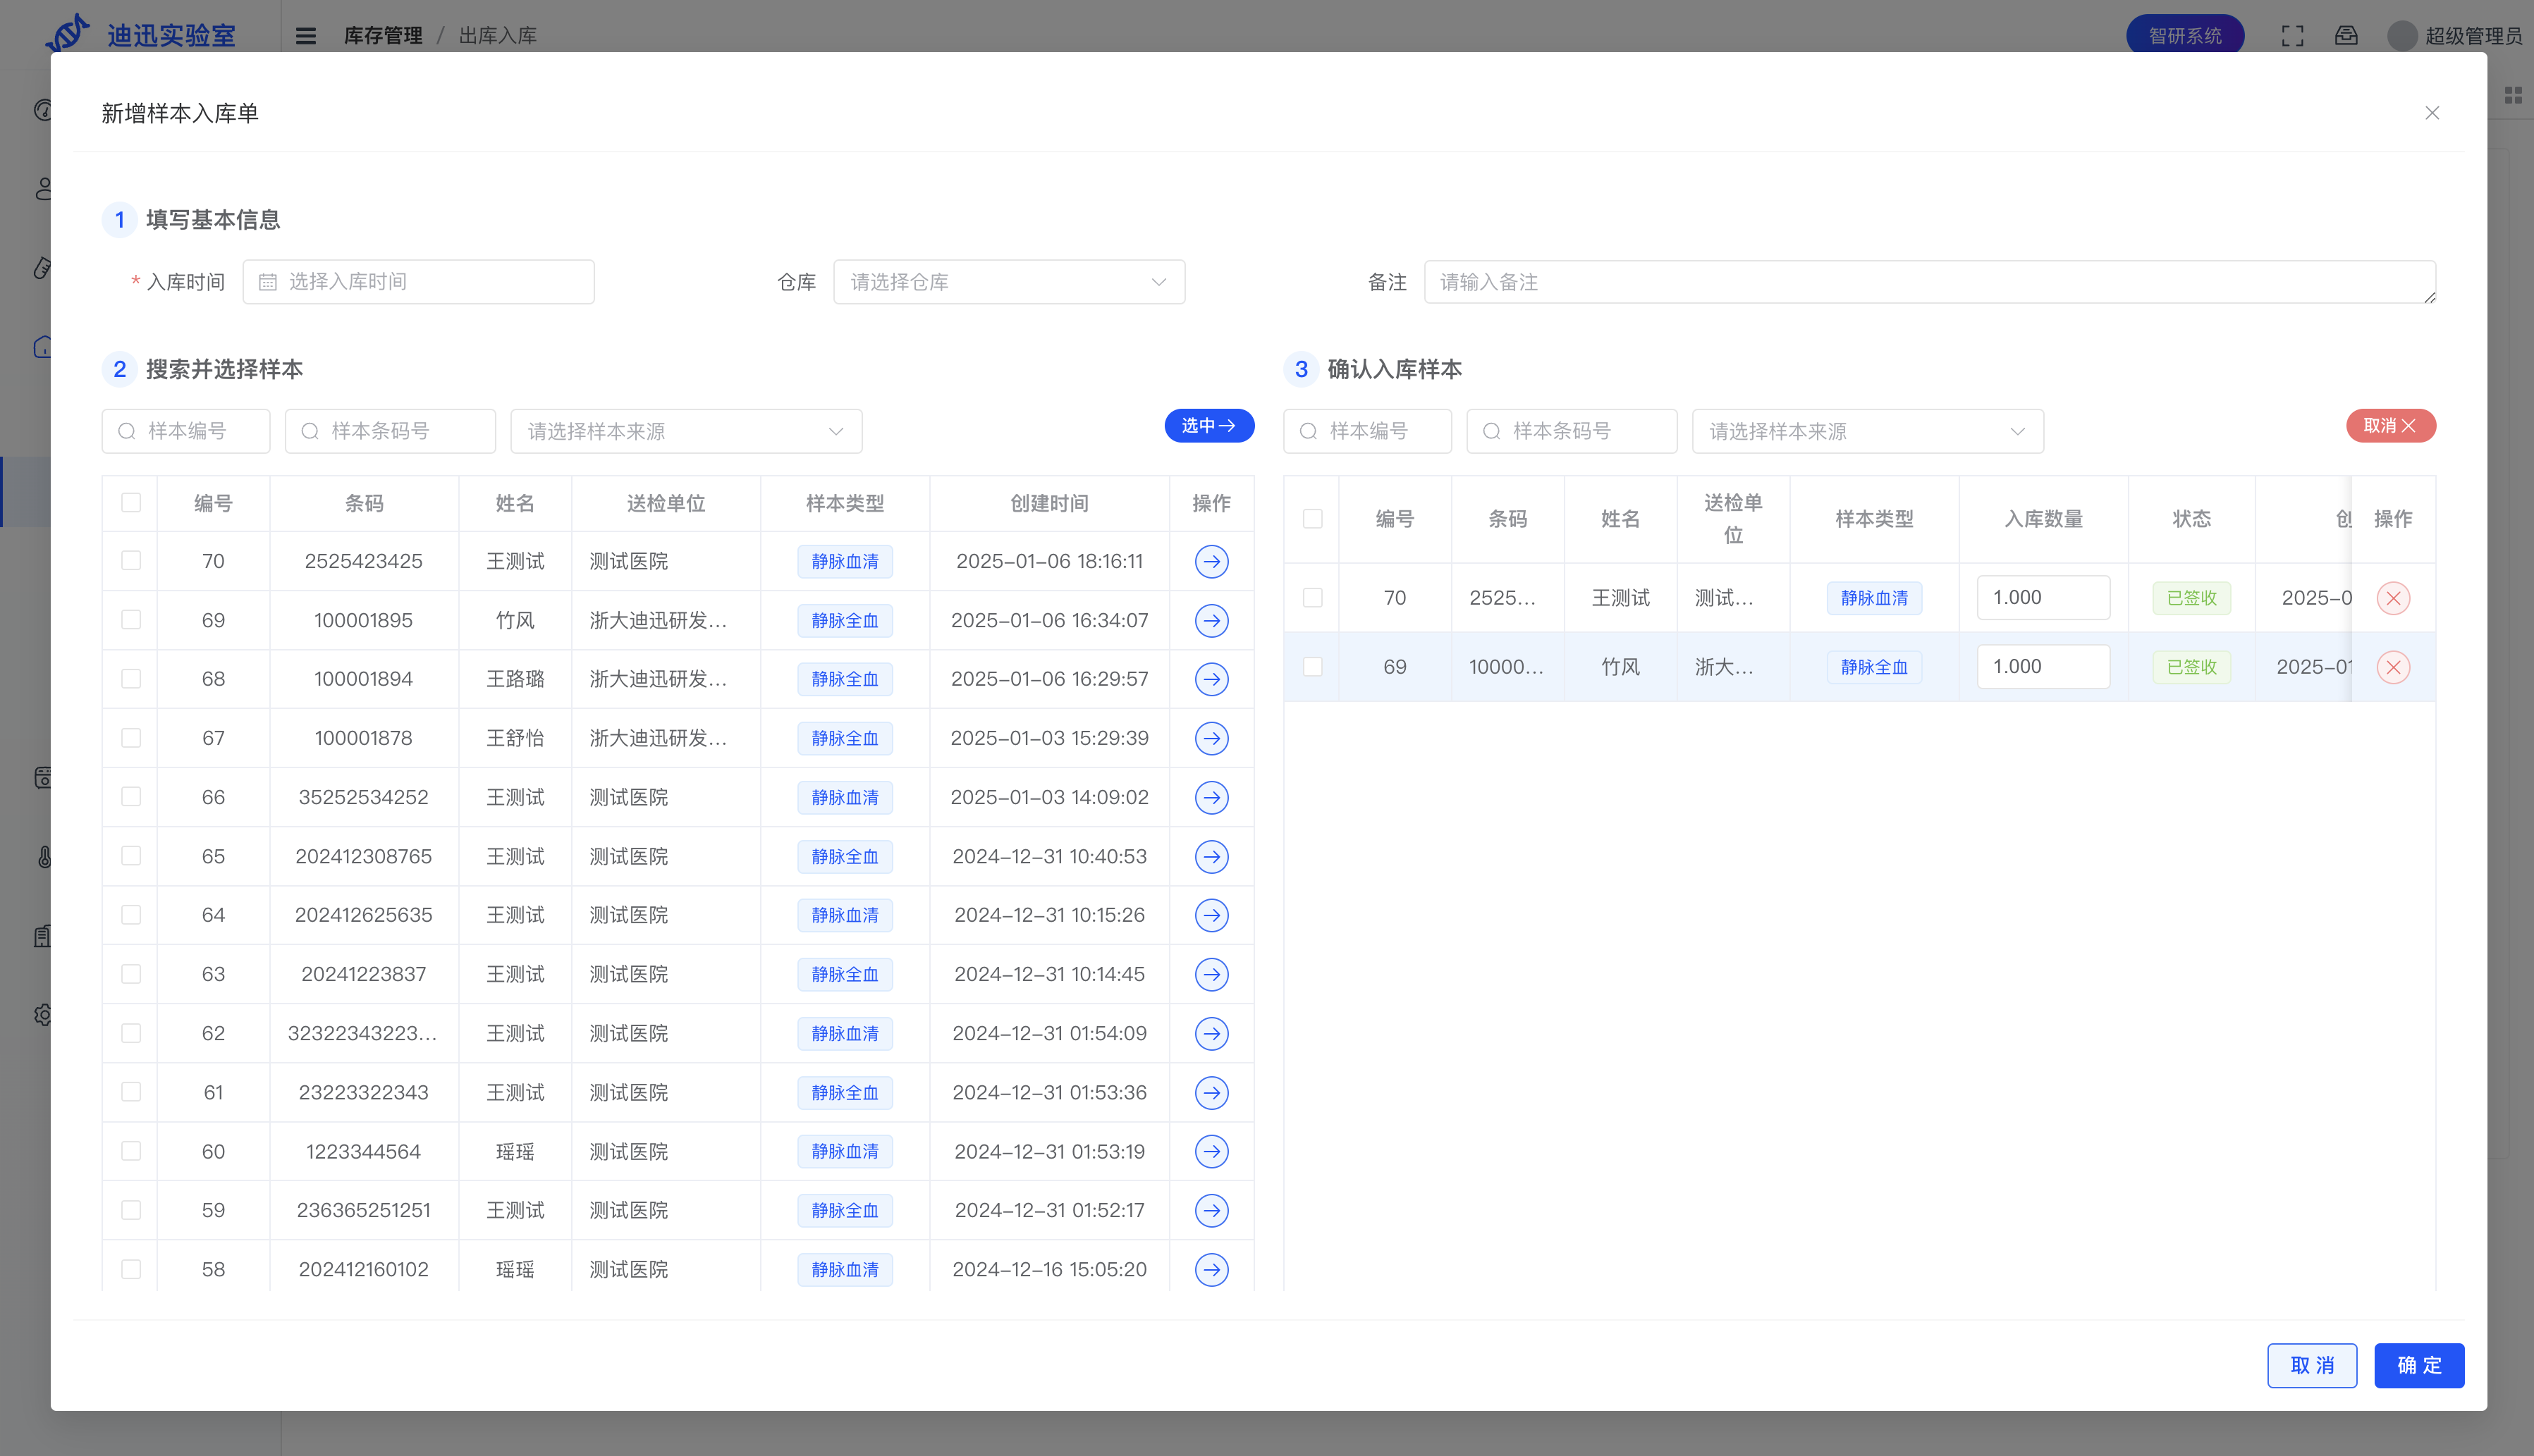Image resolution: width=2534 pixels, height=1456 pixels.
Task: Click timestamp 2025-01-03 15:29:39
Action: [1048, 738]
